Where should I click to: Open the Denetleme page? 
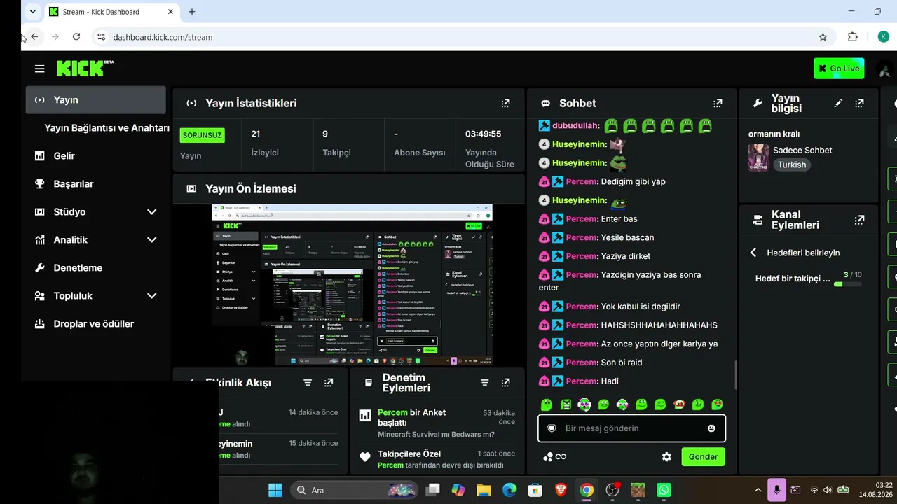96,268
